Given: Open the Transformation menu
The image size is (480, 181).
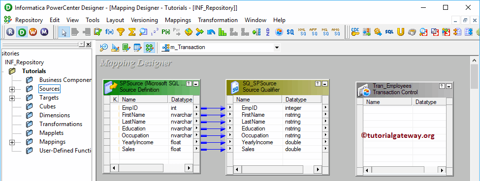Looking at the screenshot, I should [x=218, y=20].
